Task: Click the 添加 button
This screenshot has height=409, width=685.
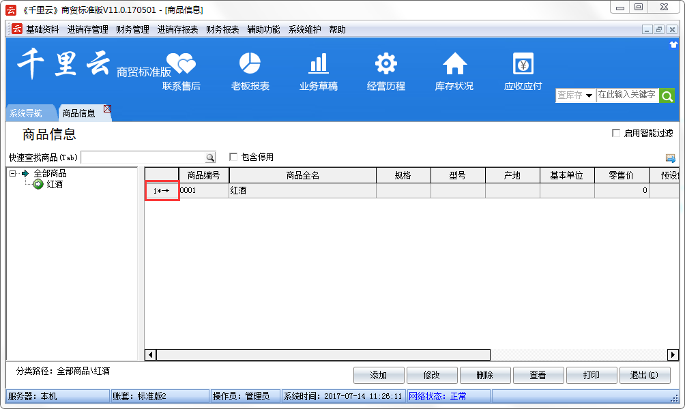Action: tap(379, 376)
